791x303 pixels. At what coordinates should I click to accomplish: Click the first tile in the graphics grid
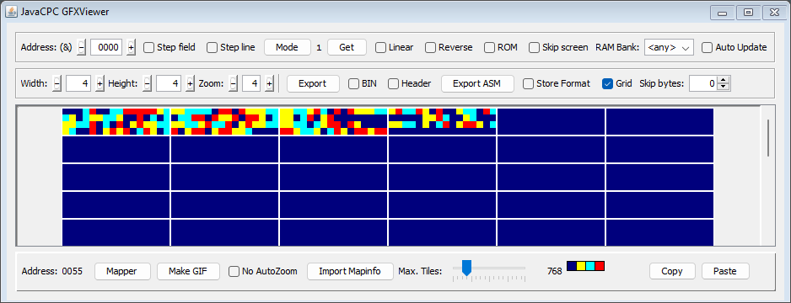(116, 122)
